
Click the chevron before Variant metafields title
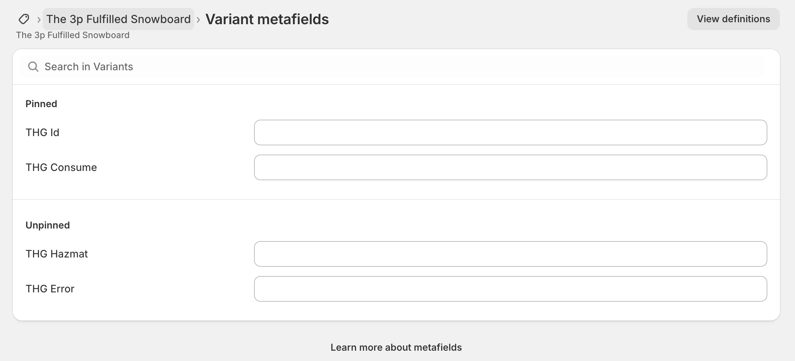pyautogui.click(x=198, y=19)
